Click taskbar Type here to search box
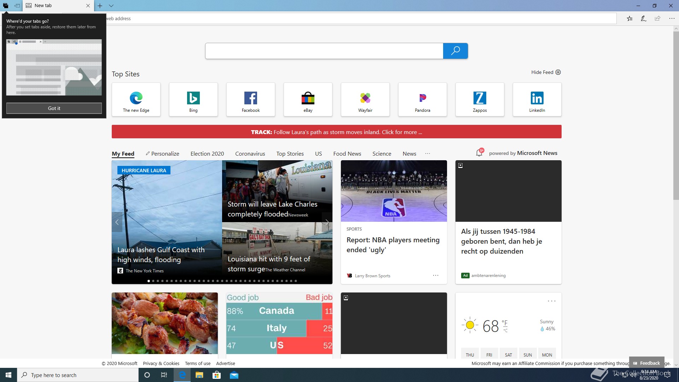Image resolution: width=679 pixels, height=382 pixels. click(x=78, y=375)
